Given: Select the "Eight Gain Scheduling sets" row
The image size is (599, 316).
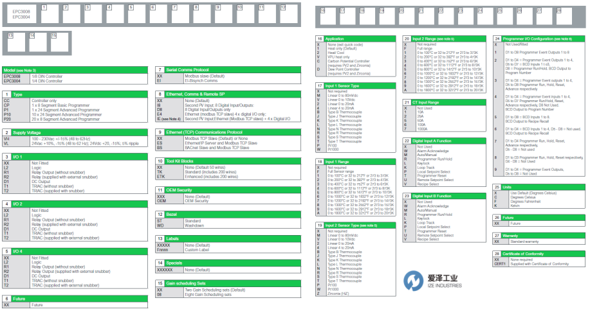Looking at the screenshot, I should point(228,295).
